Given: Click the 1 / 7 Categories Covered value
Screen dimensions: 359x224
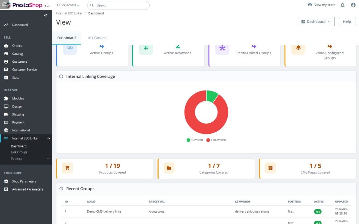Looking at the screenshot, I should 214,166.
